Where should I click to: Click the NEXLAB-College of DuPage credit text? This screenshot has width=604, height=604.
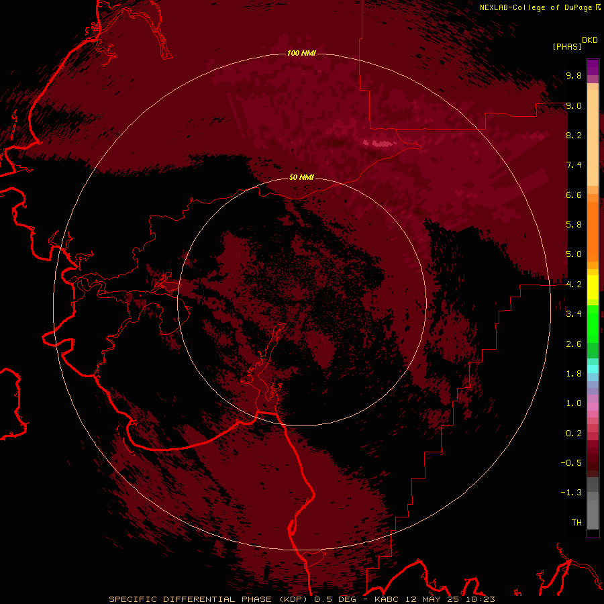pyautogui.click(x=536, y=7)
